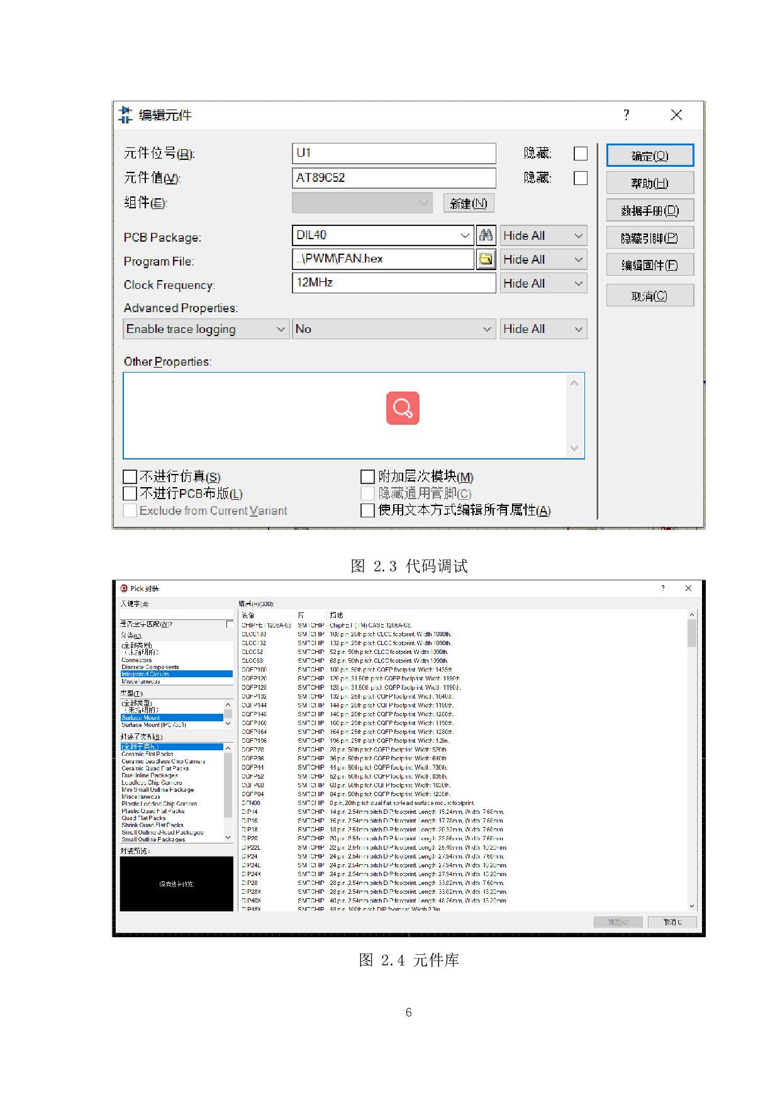Enable 不进行仿真(S) checkbox
Screen dimensions: 780x1104
[130, 476]
